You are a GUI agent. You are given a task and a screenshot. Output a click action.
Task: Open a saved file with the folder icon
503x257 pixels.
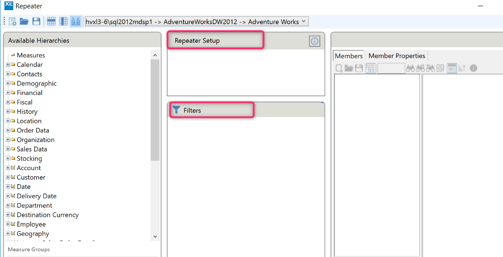(24, 22)
